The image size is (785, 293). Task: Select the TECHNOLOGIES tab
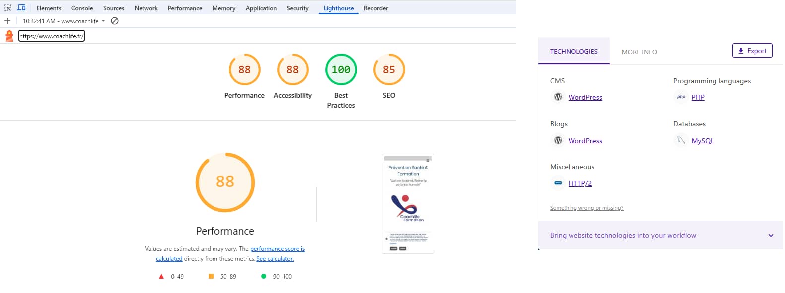pos(573,51)
